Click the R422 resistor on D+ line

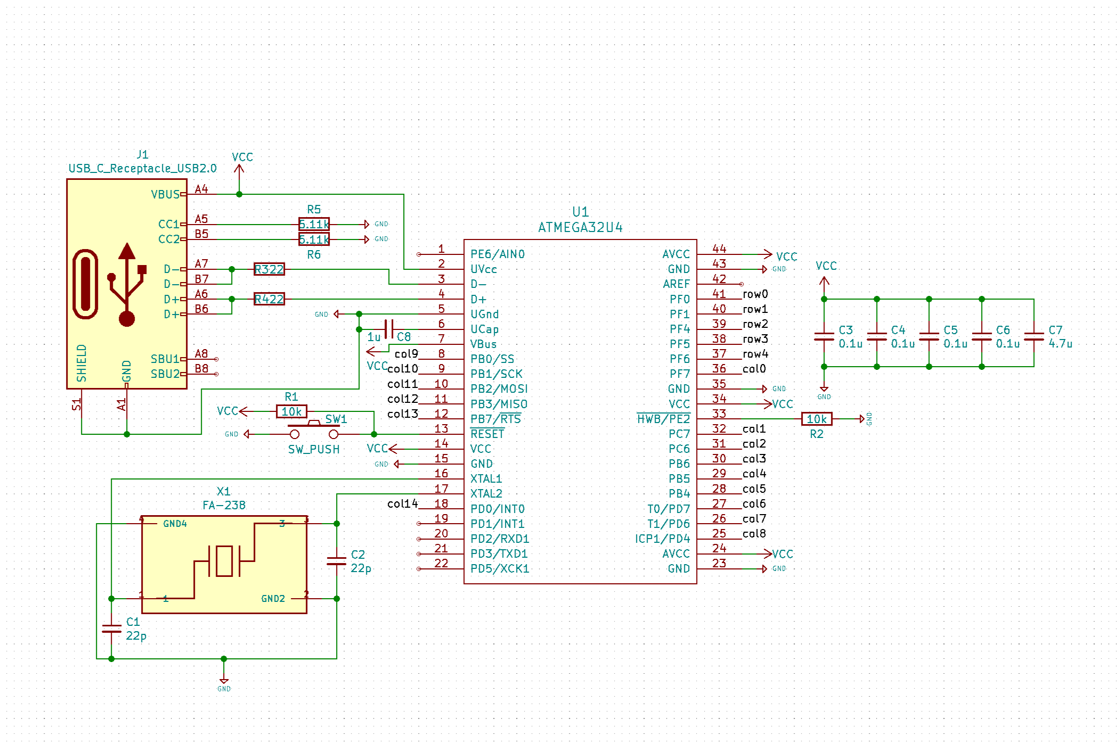pos(269,299)
